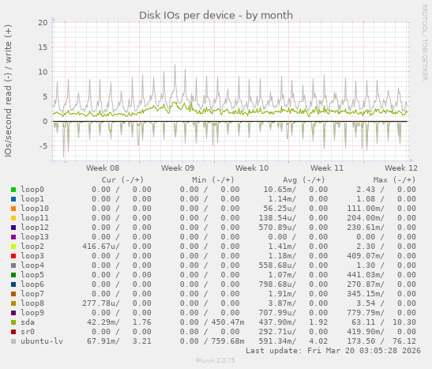This screenshot has height=369, width=432.
Task: Click the loop1 blue legend swatch
Action: coord(13,199)
